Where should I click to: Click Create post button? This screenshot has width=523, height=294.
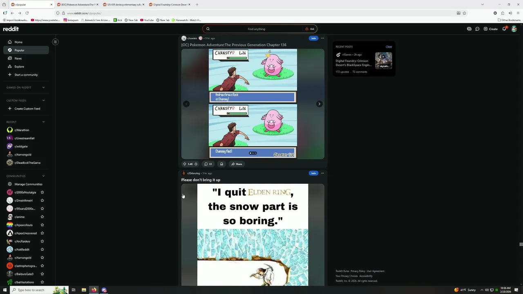point(491,29)
